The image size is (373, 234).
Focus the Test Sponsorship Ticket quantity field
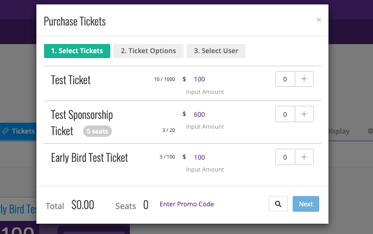(x=285, y=114)
